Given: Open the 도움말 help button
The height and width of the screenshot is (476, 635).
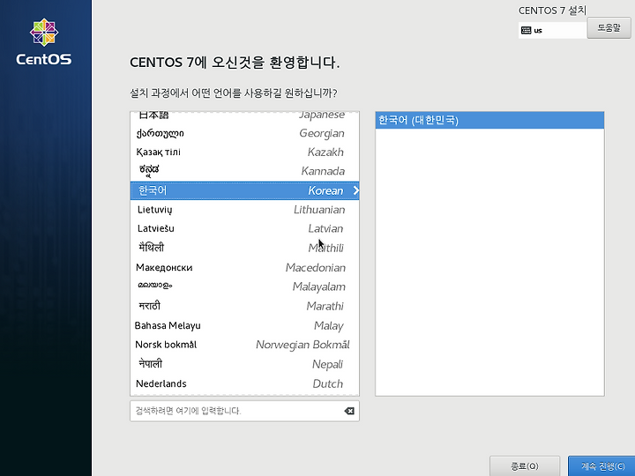Looking at the screenshot, I should coord(609,27).
